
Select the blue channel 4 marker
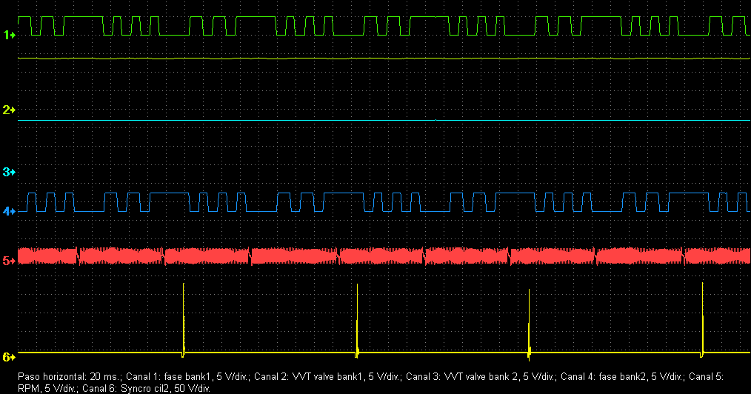click(x=9, y=211)
